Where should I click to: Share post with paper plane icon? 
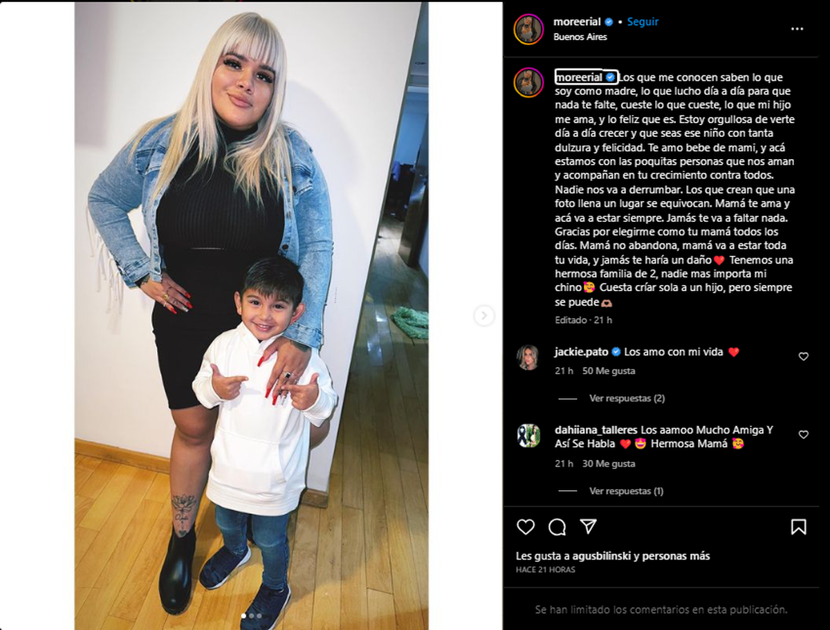pyautogui.click(x=588, y=527)
